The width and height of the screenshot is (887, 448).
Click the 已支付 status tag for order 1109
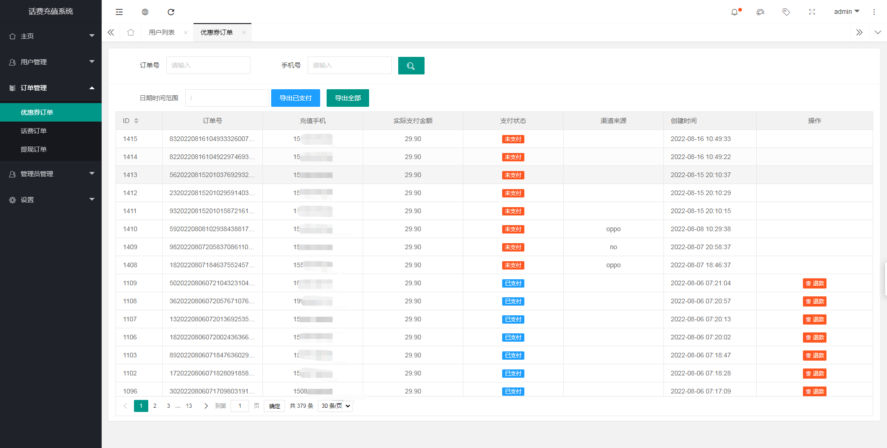tap(513, 283)
